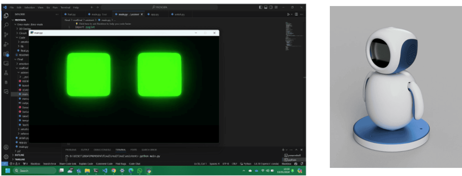Open the Source Control view
This screenshot has width=462, height=176.
(6, 35)
